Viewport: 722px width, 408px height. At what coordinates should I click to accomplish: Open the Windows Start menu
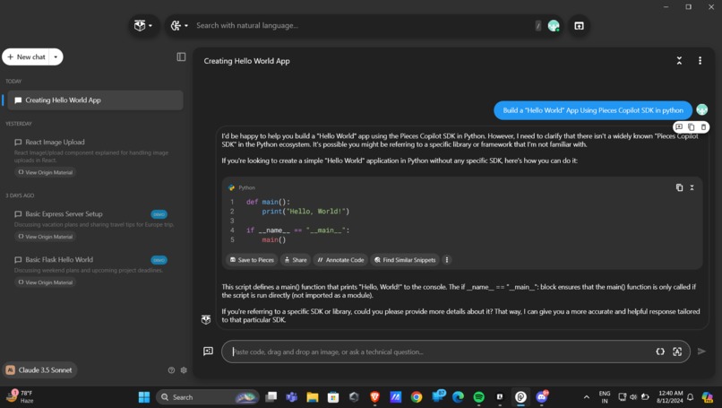click(x=144, y=397)
